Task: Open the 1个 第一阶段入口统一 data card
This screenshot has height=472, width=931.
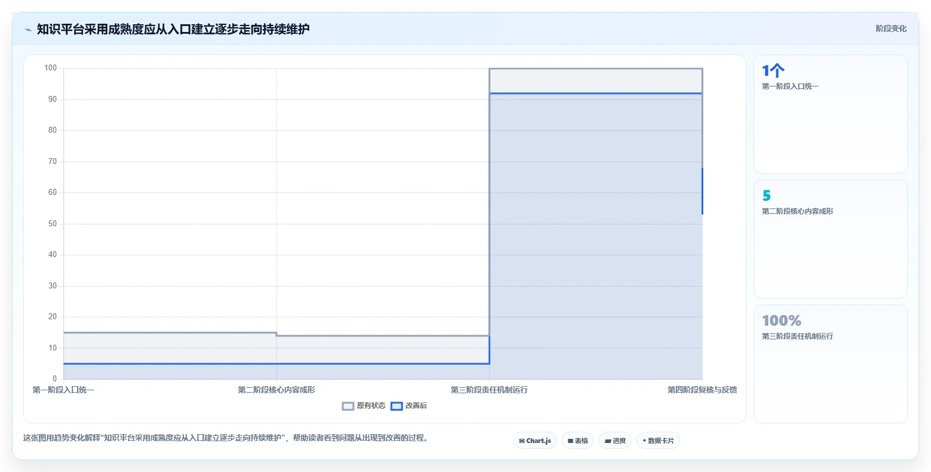Action: 831,114
